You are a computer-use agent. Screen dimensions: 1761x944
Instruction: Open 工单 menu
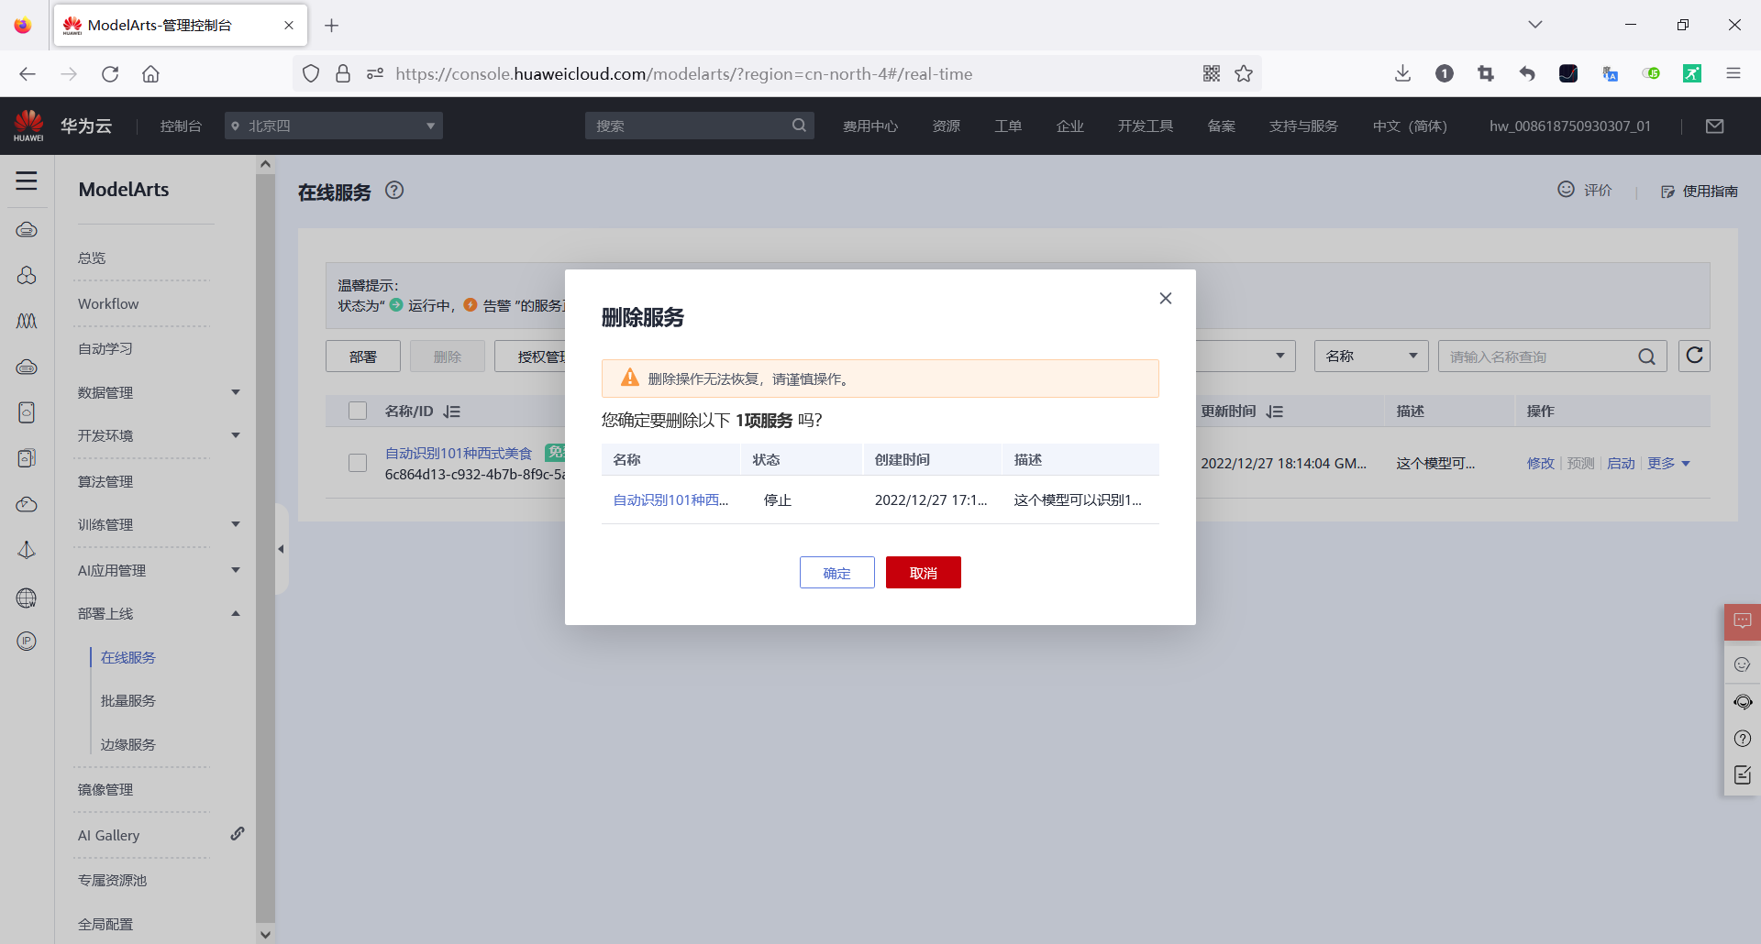click(x=1008, y=126)
